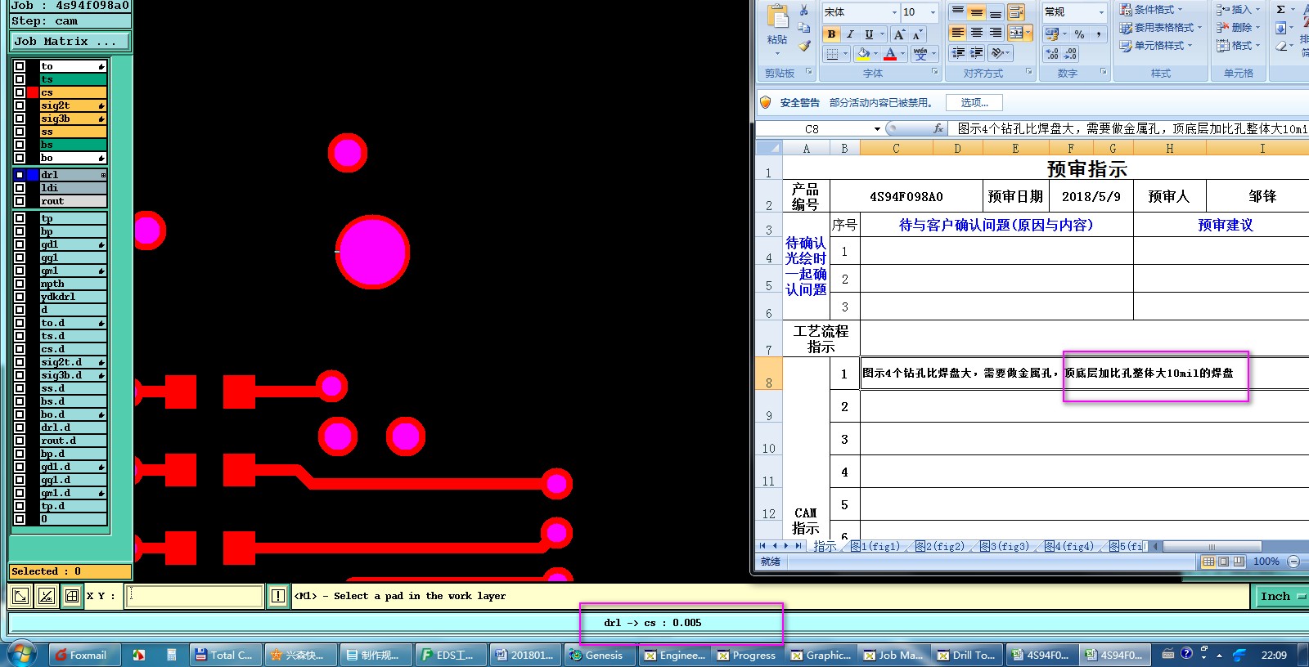This screenshot has width=1309, height=667.
Task: Toggle the checkbox for layer 'gm1.d'
Action: point(20,493)
